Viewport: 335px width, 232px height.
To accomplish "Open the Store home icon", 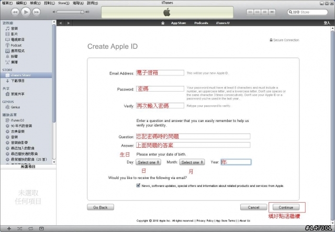I will coord(163,23).
